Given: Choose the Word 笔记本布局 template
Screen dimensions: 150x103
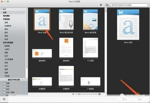Looking at the screenshot, I should click(x=66, y=20).
